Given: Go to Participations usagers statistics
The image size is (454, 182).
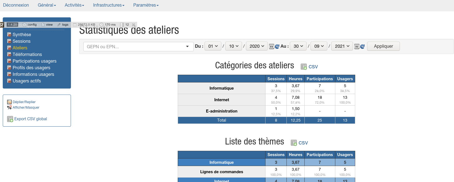Looking at the screenshot, I should pyautogui.click(x=34, y=61).
